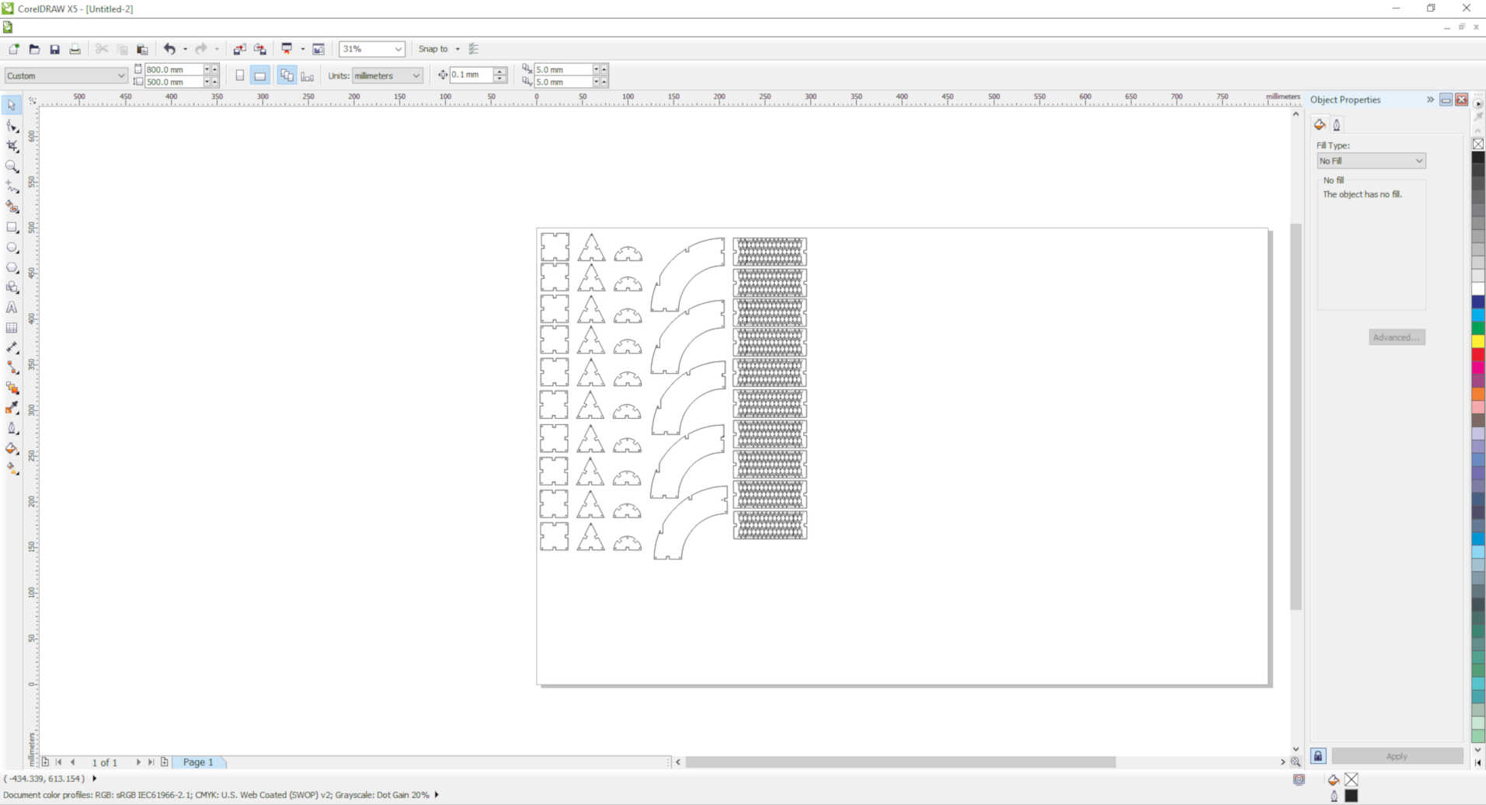Select the Pick tool in the toolbox
This screenshot has height=805, width=1486.
pos(12,105)
